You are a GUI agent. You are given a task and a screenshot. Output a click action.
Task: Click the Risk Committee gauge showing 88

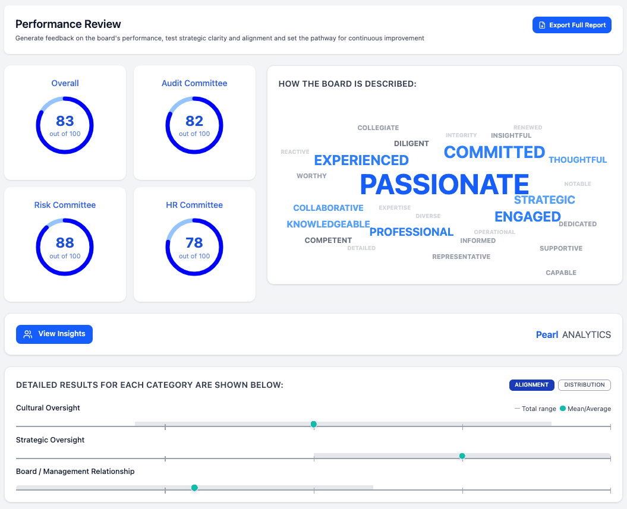click(x=65, y=247)
